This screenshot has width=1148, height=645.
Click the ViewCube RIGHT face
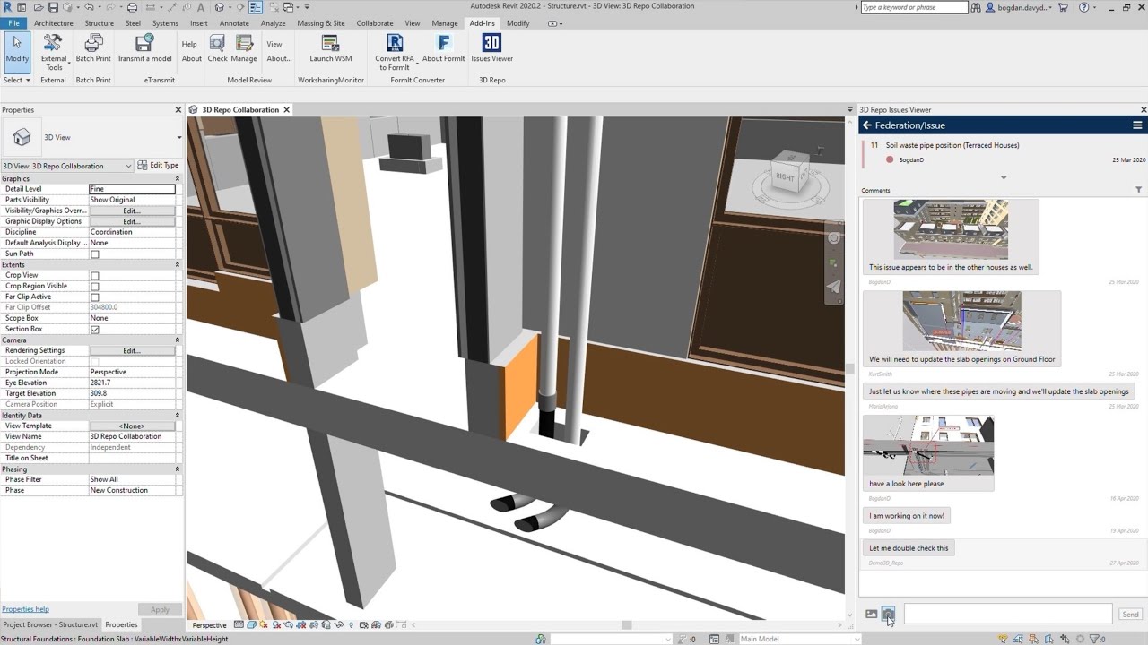point(786,176)
